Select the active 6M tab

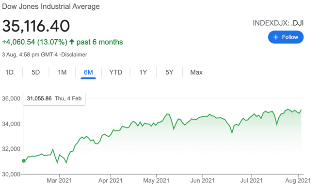click(88, 72)
